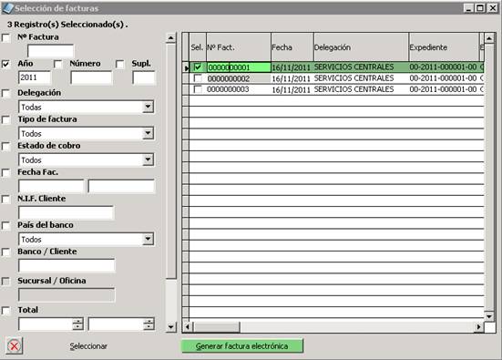Enable the Total filter checkbox

click(x=5, y=311)
